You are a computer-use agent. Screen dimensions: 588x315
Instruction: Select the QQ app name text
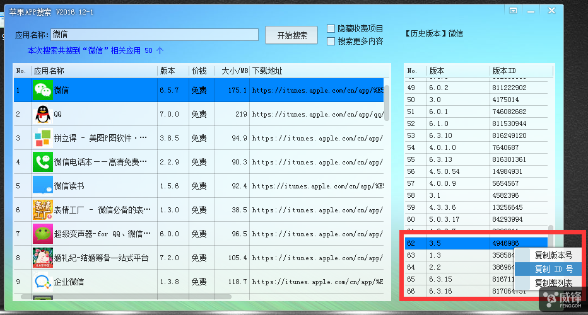coord(57,114)
